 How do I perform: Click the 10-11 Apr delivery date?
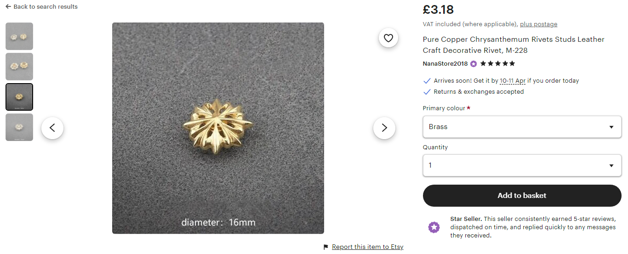point(513,81)
